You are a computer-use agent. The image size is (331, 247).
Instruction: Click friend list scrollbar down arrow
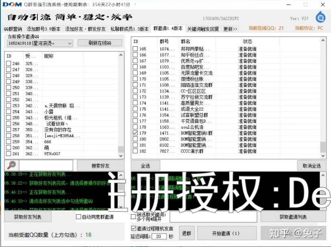point(121,156)
